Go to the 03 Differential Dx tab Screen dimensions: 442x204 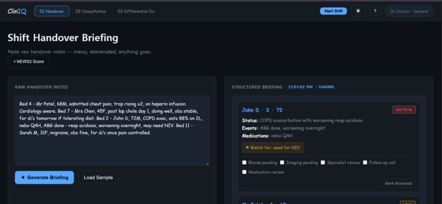136,11
